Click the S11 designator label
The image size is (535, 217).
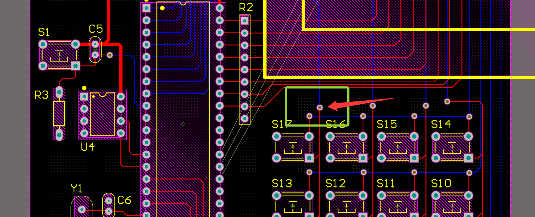click(x=386, y=183)
